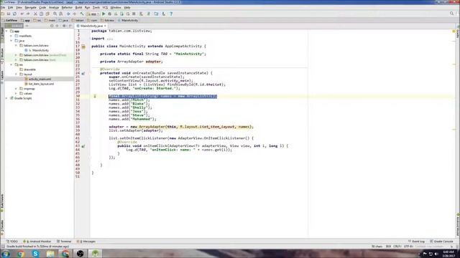Open the Messages tool window
The height and width of the screenshot is (258, 460).
[86, 242]
